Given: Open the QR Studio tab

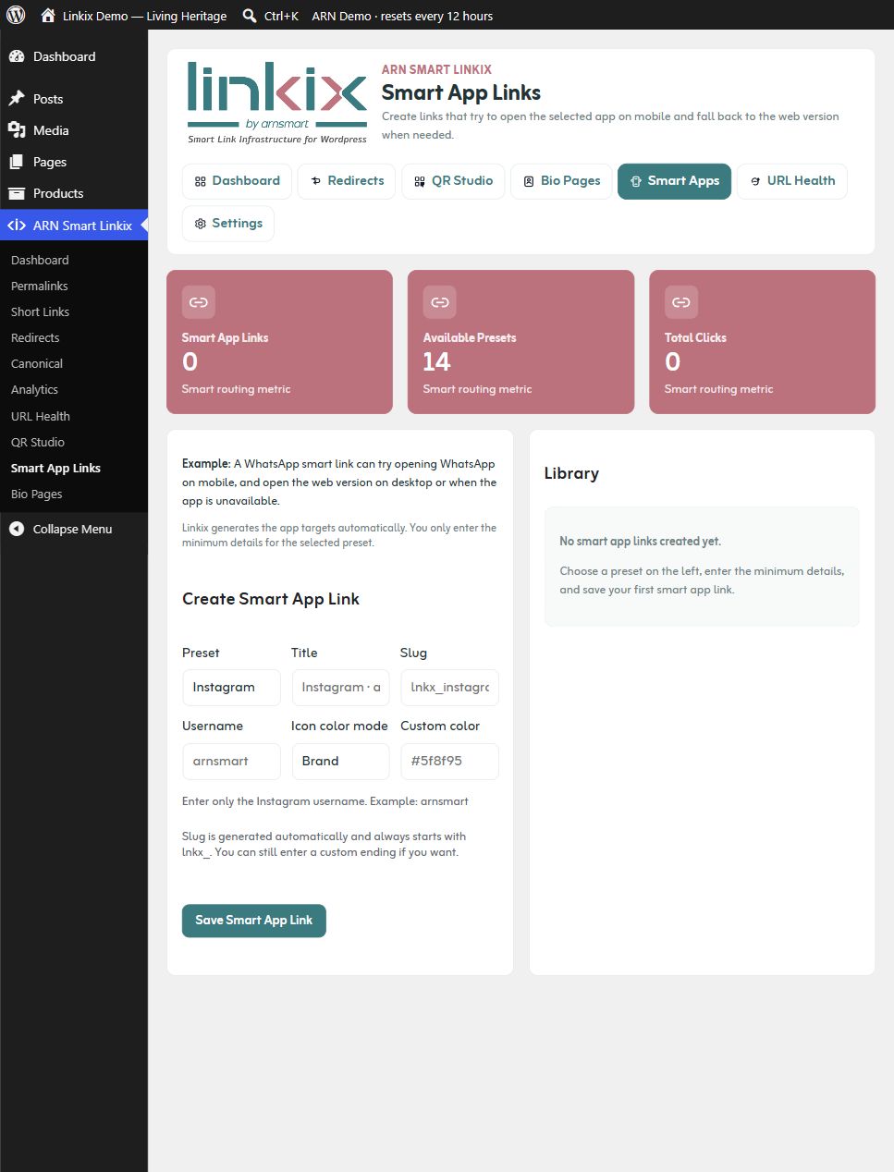Looking at the screenshot, I should (453, 181).
